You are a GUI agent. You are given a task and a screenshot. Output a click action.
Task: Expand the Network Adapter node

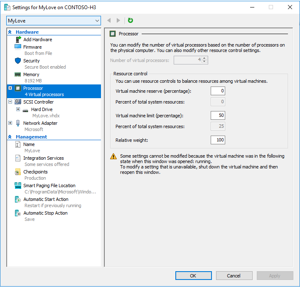click(10, 123)
